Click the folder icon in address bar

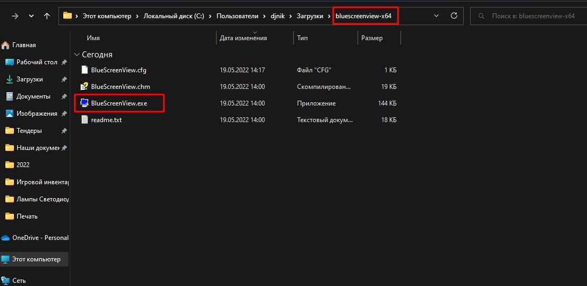pyautogui.click(x=68, y=16)
